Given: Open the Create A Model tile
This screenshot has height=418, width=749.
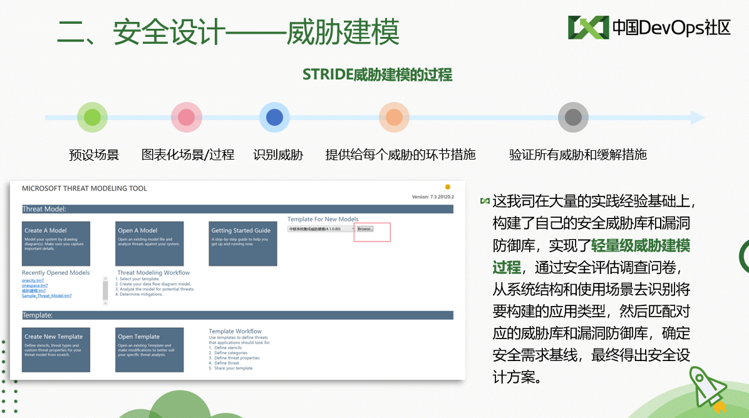Looking at the screenshot, I should pyautogui.click(x=56, y=244).
